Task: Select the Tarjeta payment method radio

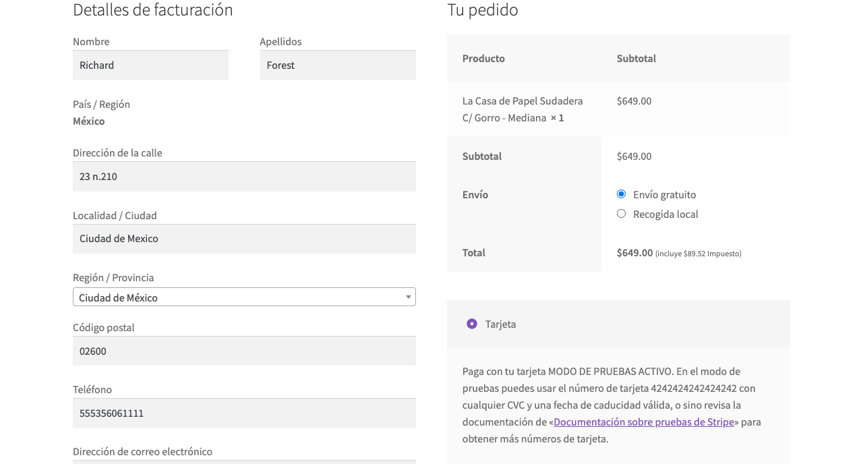Action: (472, 324)
